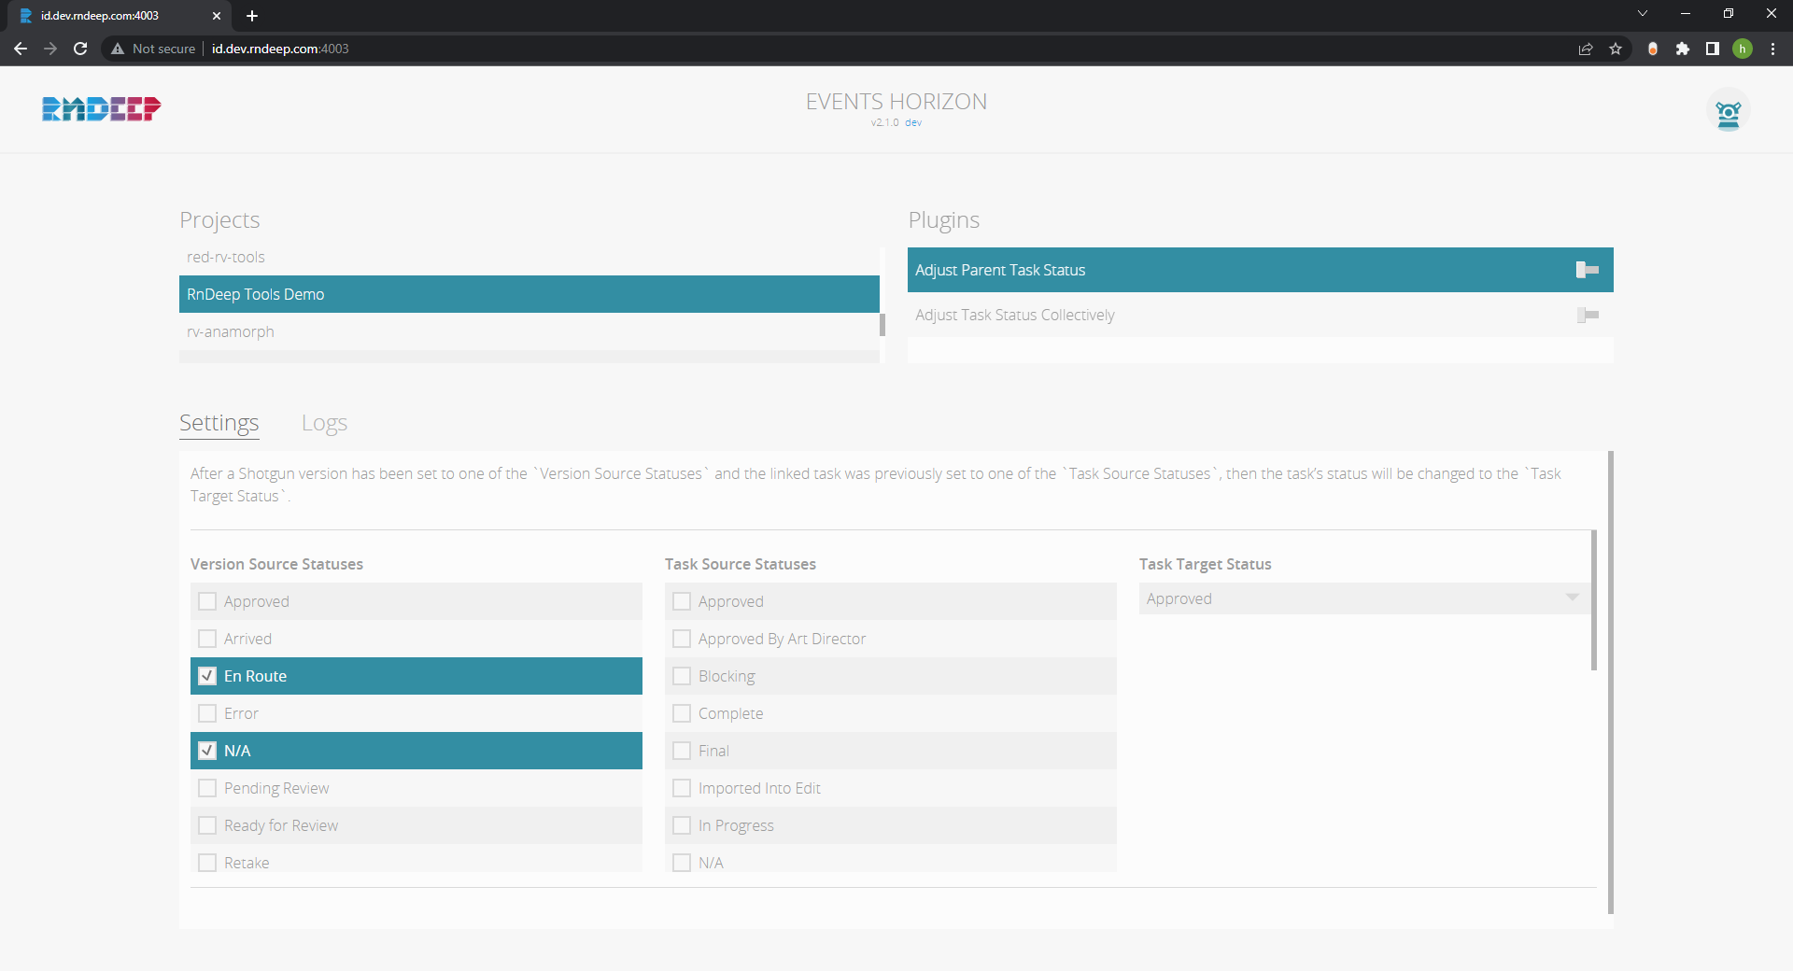Select the Settings tab

click(219, 423)
